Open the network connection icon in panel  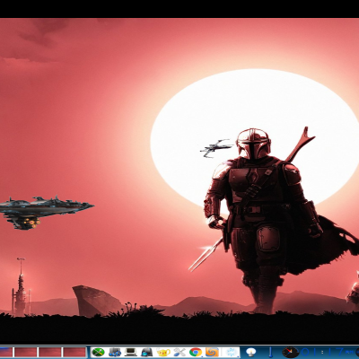[115, 352]
